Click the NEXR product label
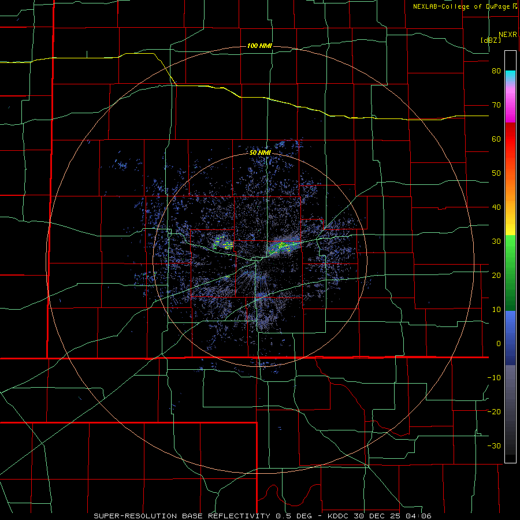The width and height of the screenshot is (520, 520). [508, 35]
